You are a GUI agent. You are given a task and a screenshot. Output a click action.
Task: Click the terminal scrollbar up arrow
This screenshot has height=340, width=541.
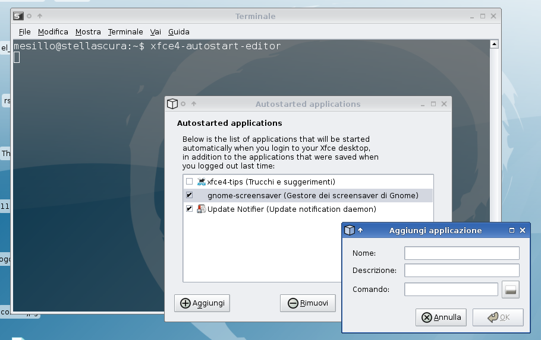click(x=494, y=44)
